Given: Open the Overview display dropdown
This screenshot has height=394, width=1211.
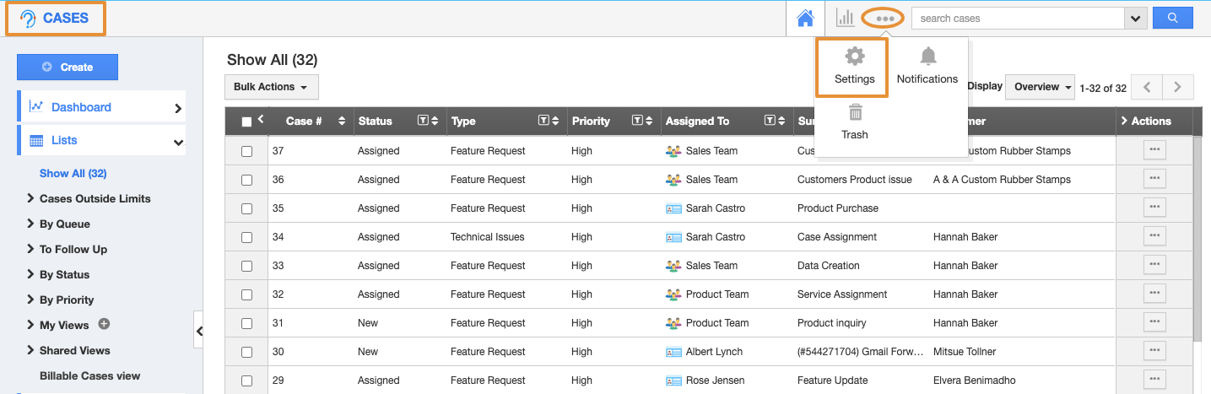Looking at the screenshot, I should [1042, 87].
